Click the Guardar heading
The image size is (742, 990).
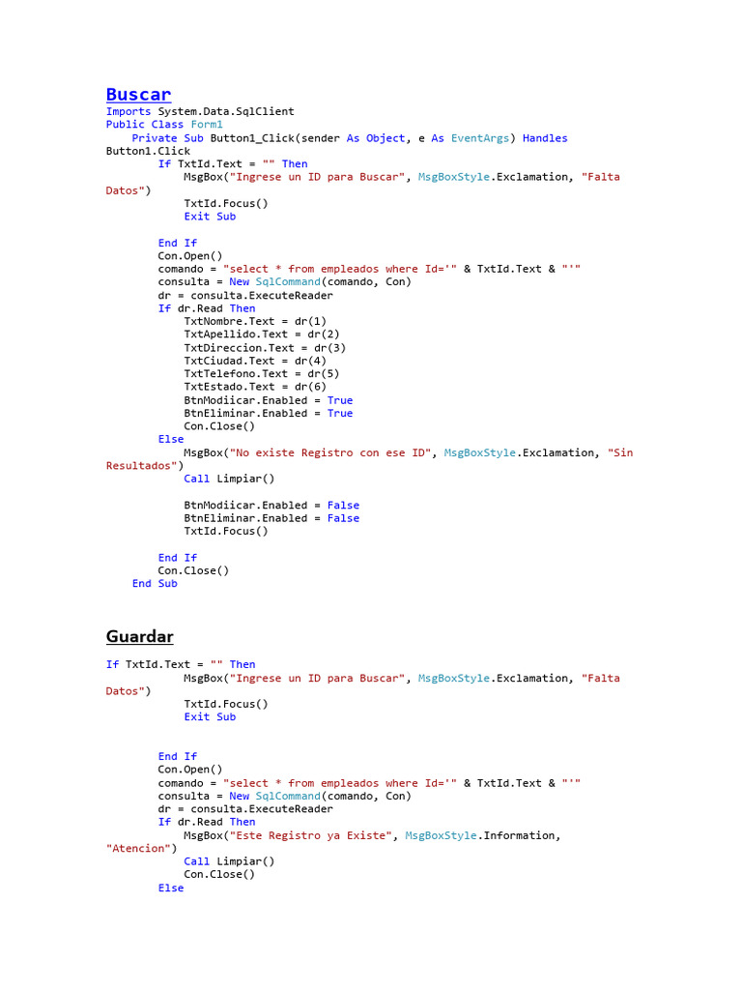coord(139,636)
